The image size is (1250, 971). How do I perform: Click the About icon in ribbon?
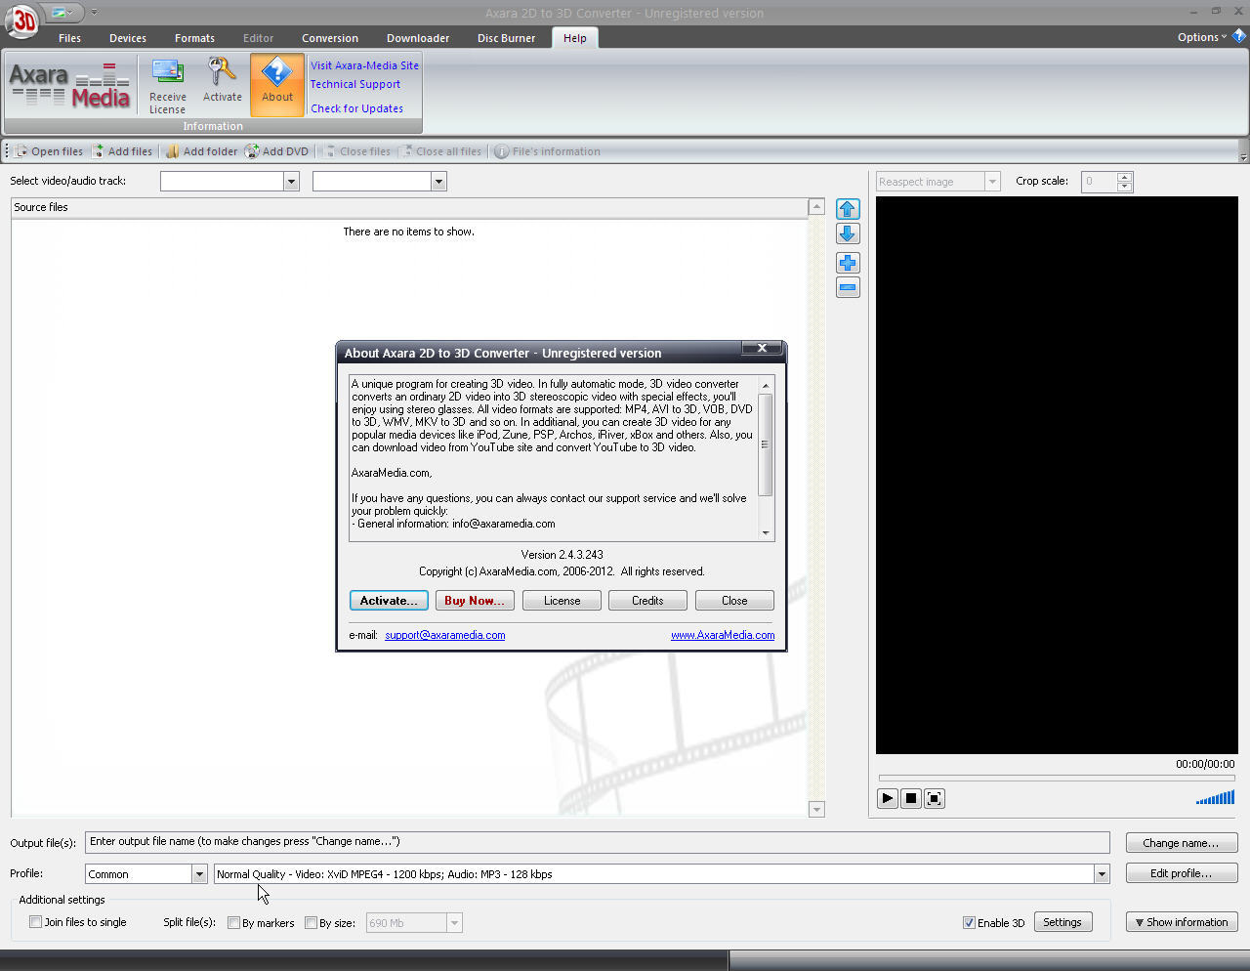(x=277, y=72)
